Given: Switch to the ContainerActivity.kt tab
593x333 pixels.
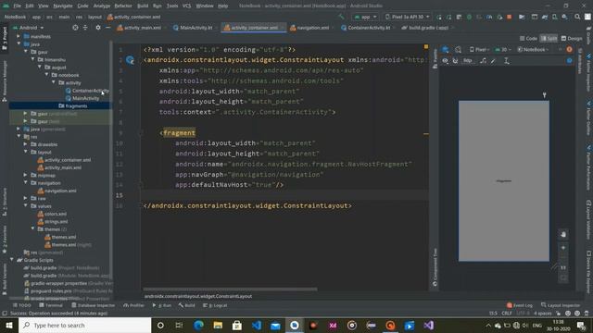Looking at the screenshot, I should click(366, 28).
